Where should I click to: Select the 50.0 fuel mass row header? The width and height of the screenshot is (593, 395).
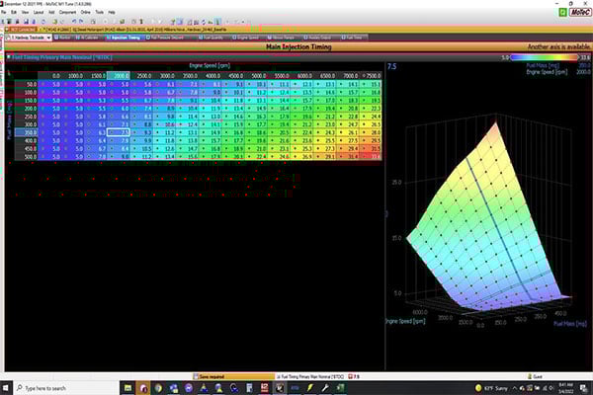(26, 84)
